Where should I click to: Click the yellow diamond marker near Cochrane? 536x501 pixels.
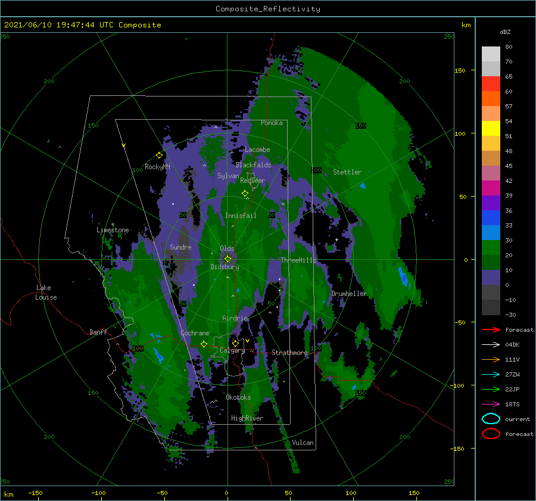(204, 344)
